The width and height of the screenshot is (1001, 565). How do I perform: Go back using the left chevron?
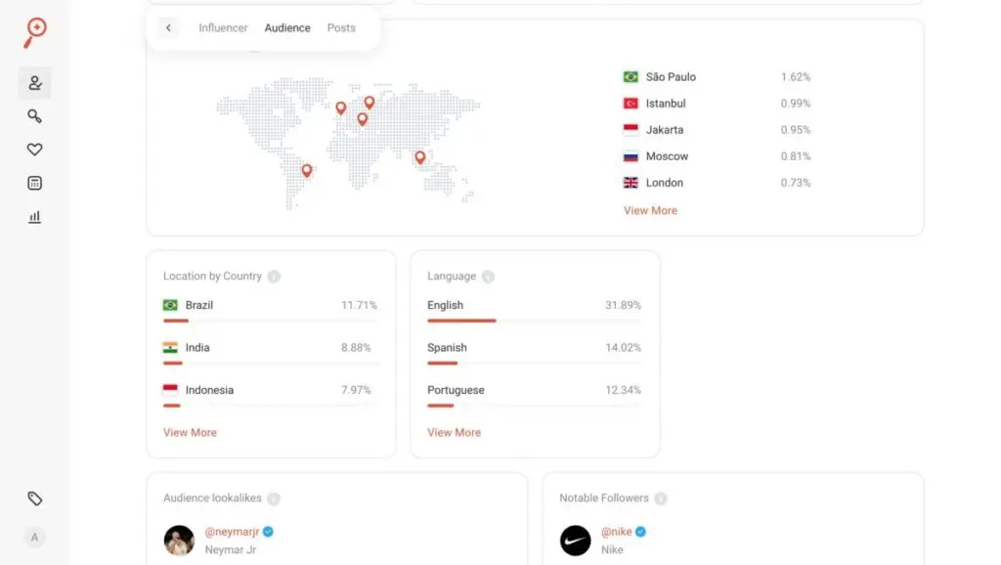point(168,28)
